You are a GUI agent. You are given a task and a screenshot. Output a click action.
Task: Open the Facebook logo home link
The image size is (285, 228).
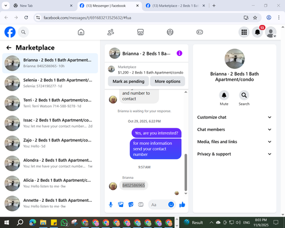(10, 32)
